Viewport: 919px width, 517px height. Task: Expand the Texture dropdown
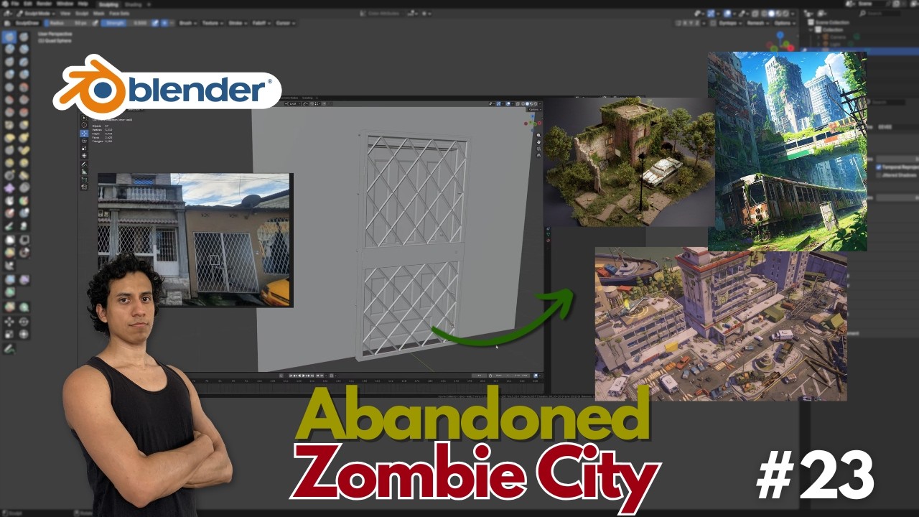coord(213,23)
